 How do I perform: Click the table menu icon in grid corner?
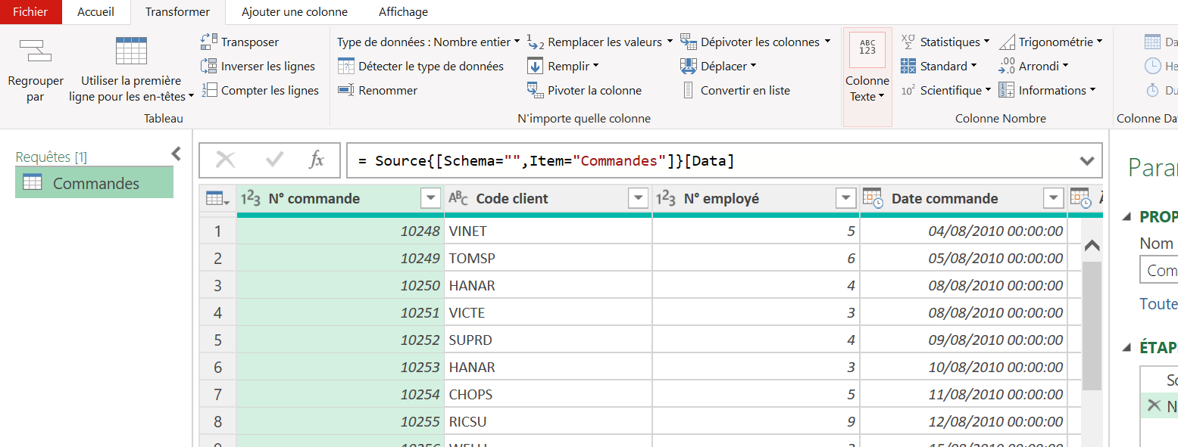point(218,199)
